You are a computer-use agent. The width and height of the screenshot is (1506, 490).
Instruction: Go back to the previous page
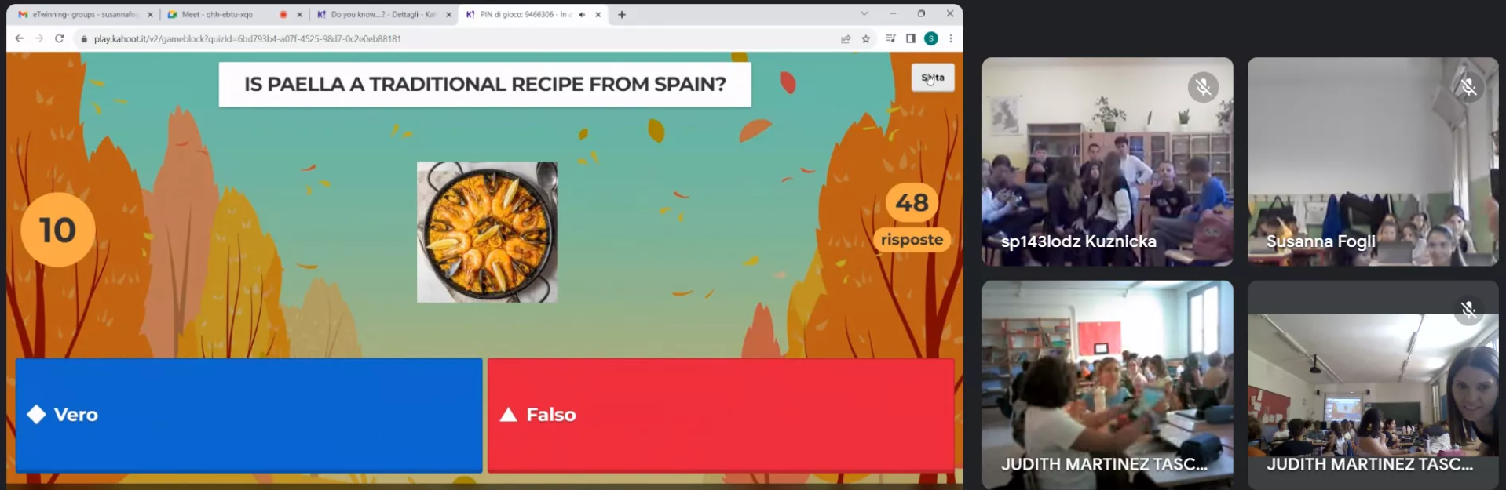pos(20,38)
